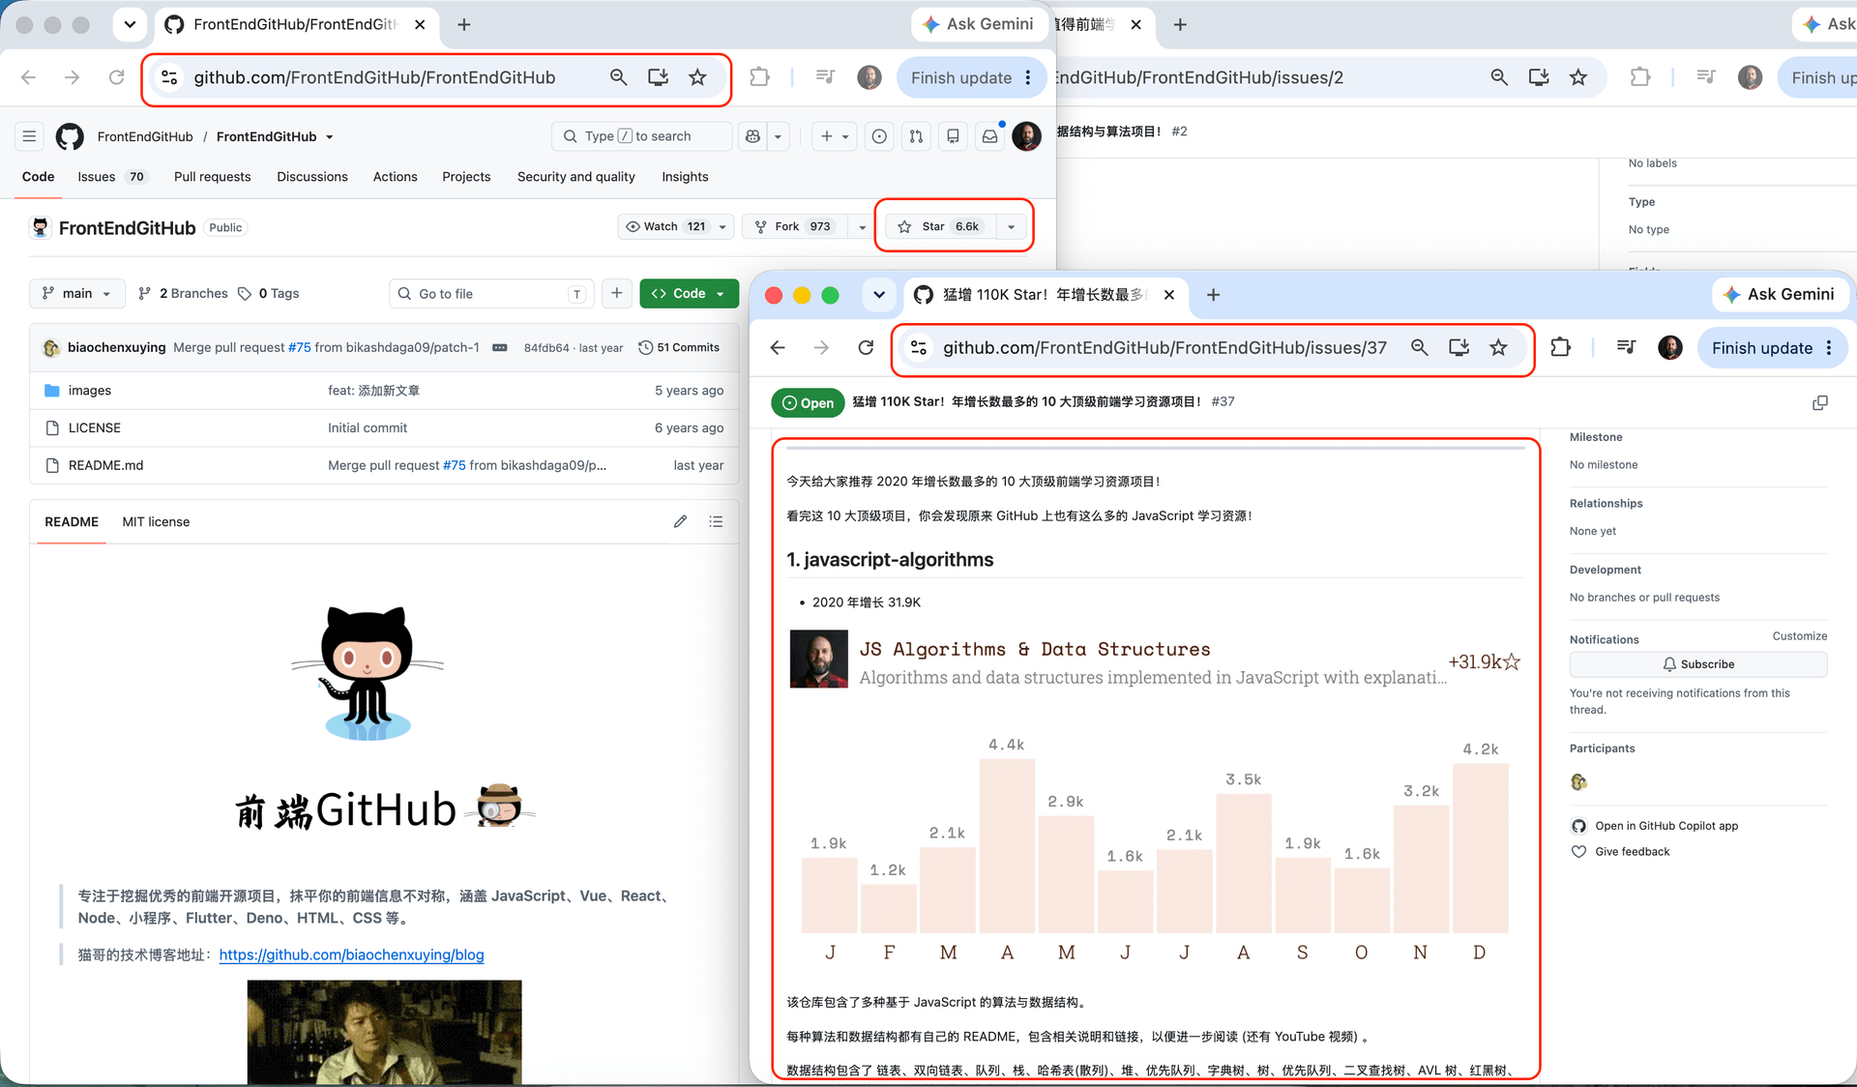Copy the issue #37 title link icon
1857x1087 pixels.
pos(1819,402)
